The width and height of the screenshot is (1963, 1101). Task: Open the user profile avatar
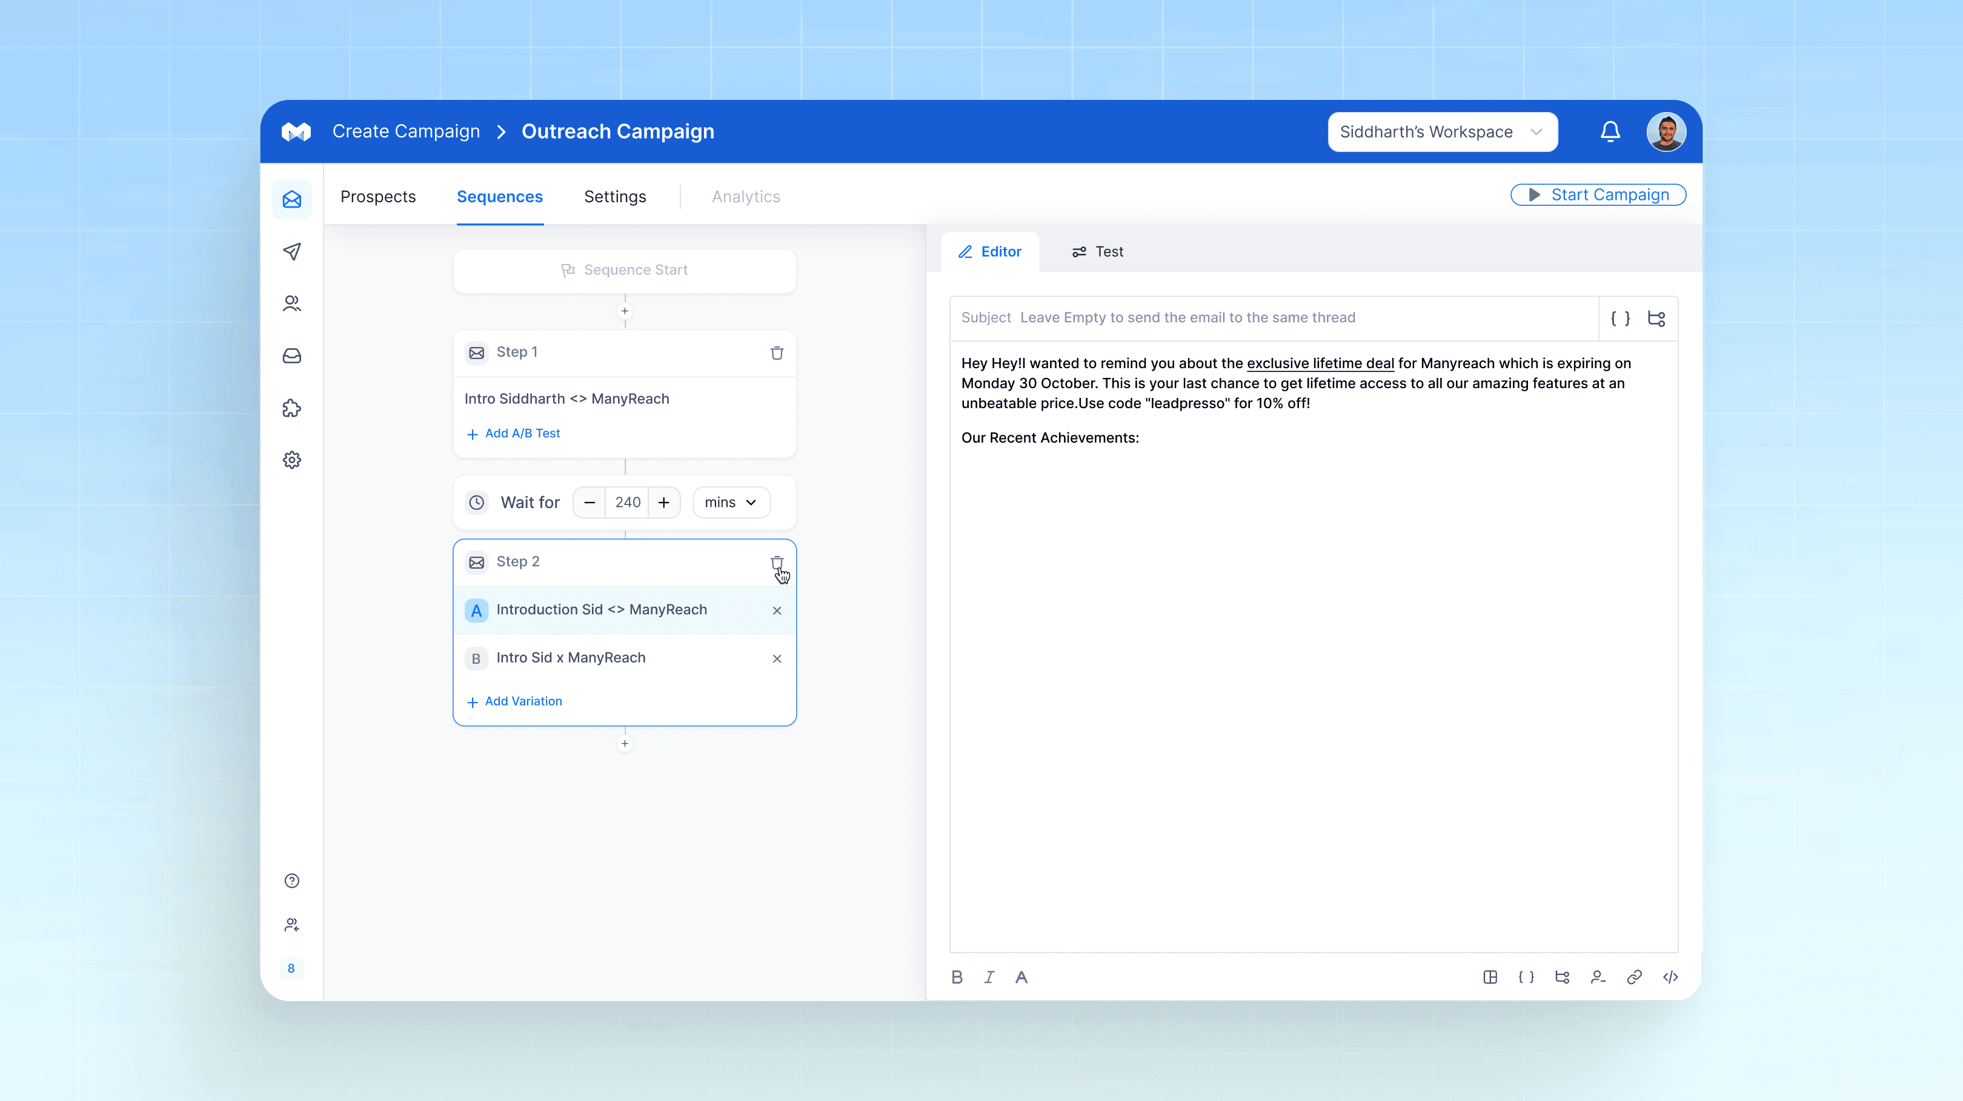1666,132
